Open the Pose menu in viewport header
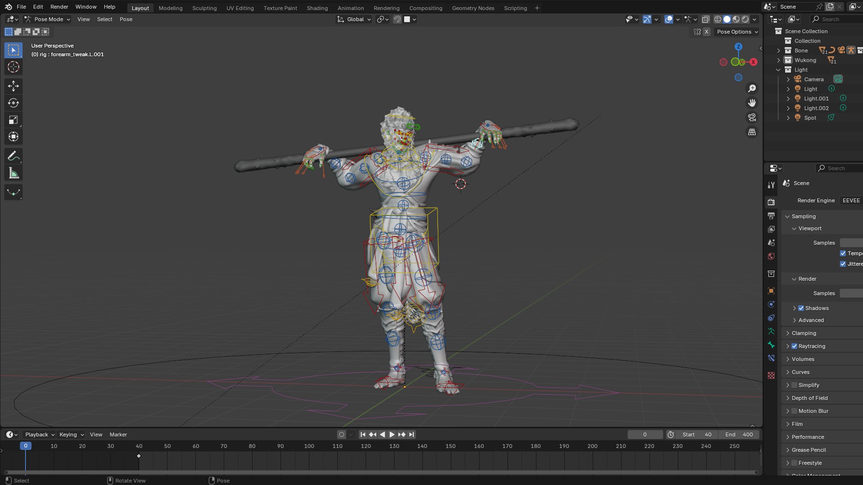The width and height of the screenshot is (863, 485). (x=126, y=19)
